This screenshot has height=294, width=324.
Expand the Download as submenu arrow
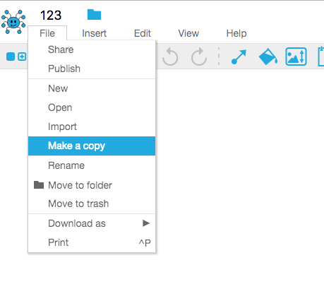146,223
